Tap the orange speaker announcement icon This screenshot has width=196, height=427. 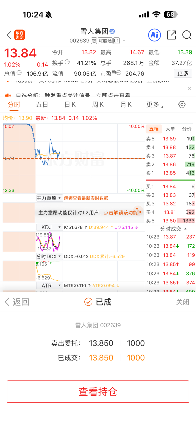click(8, 95)
